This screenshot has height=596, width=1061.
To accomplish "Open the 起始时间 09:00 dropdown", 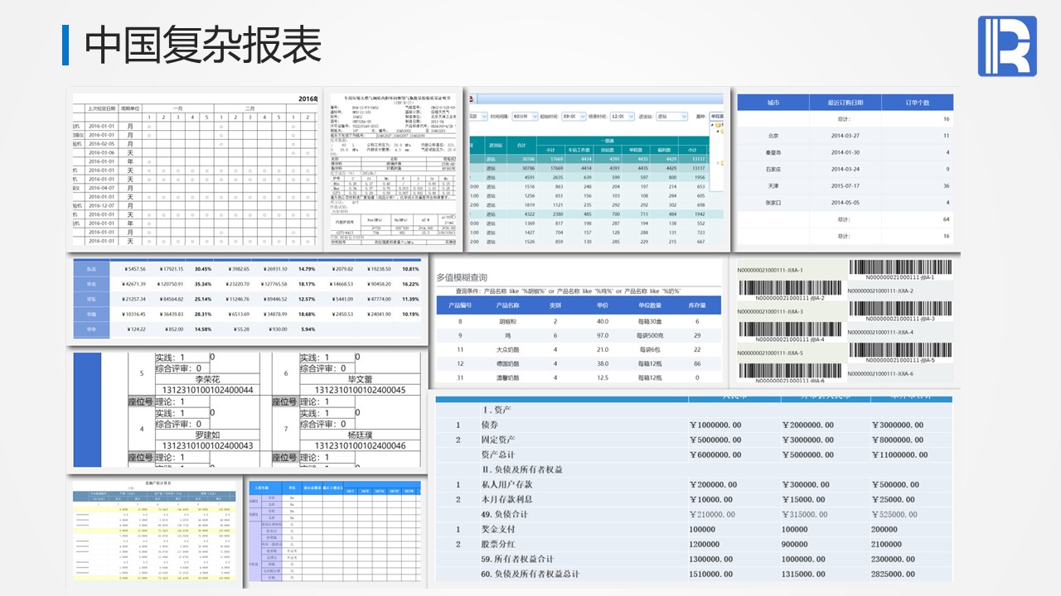I will pos(573,117).
